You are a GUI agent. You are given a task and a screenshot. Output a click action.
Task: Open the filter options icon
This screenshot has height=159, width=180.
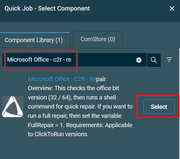click(x=169, y=60)
